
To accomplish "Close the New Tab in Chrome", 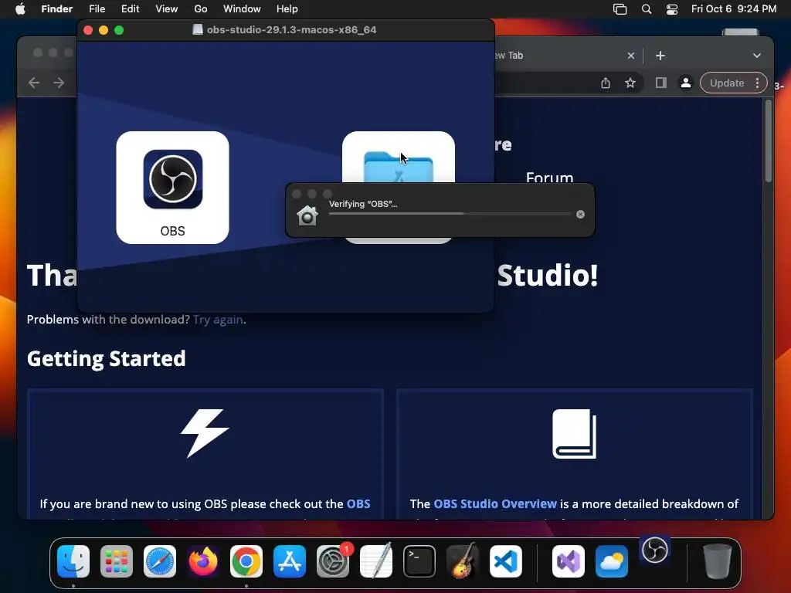I will pyautogui.click(x=631, y=56).
